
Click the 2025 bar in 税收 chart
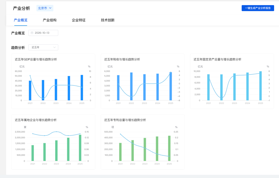171,86
